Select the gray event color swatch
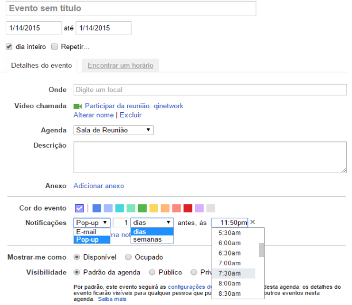Screen dimensions: 352x305 [211, 208]
